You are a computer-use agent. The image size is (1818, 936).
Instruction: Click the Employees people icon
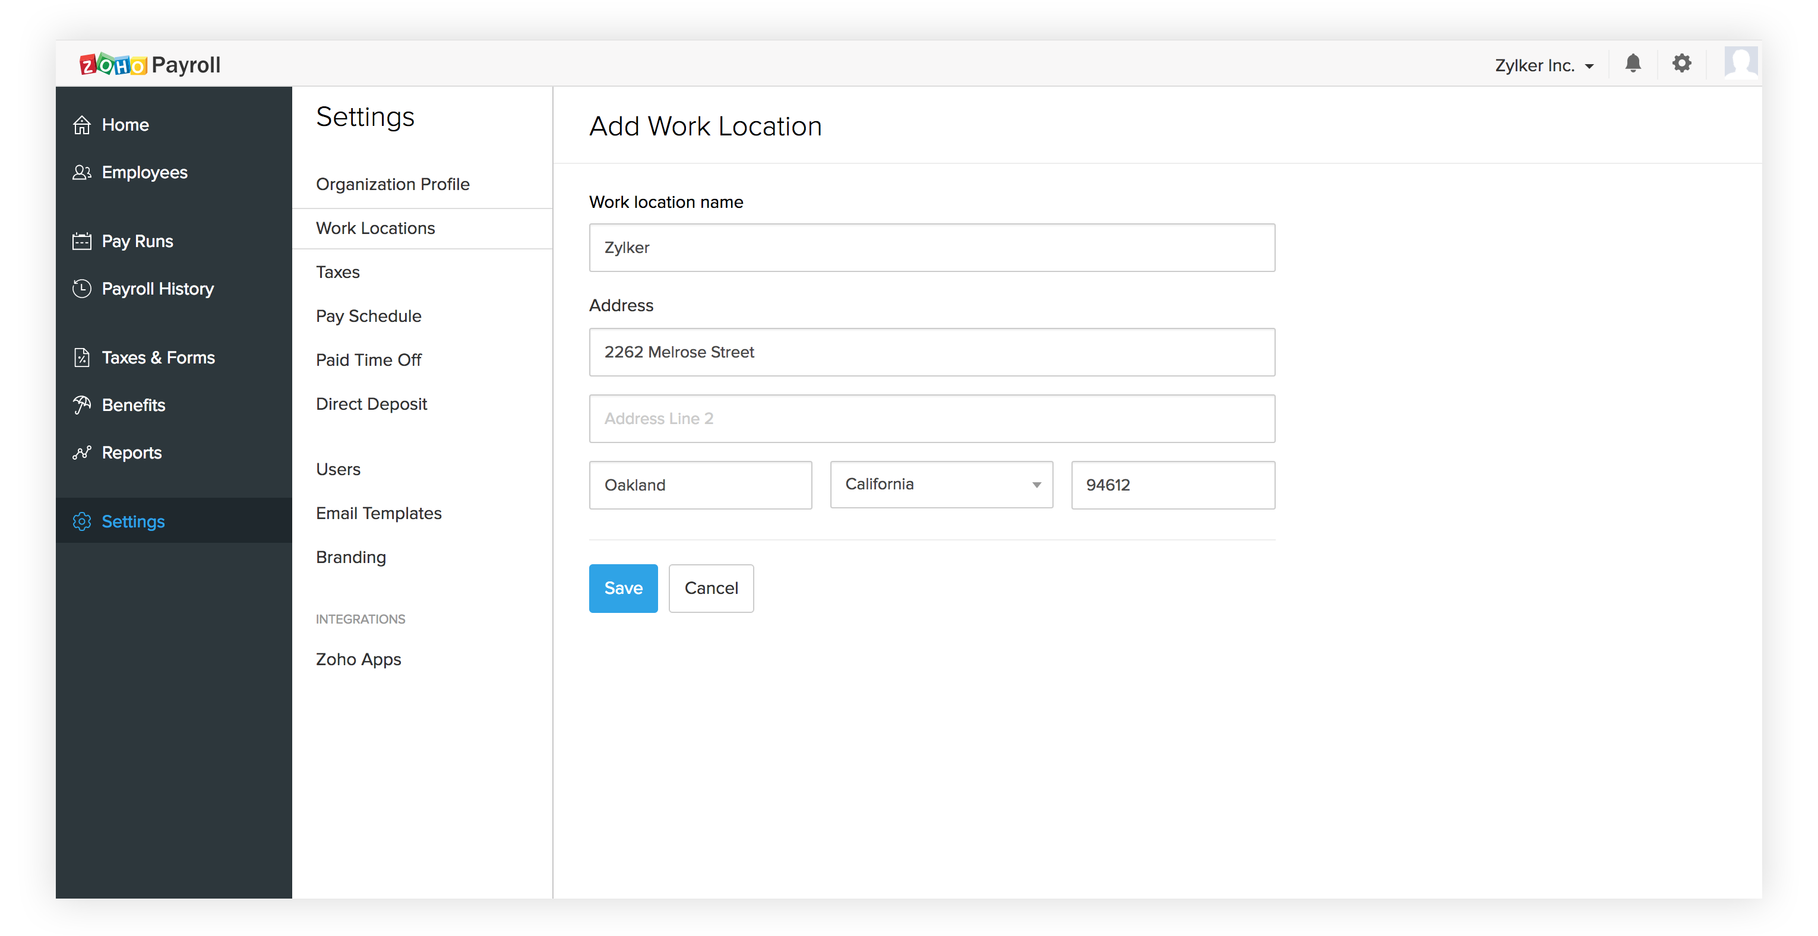[82, 172]
